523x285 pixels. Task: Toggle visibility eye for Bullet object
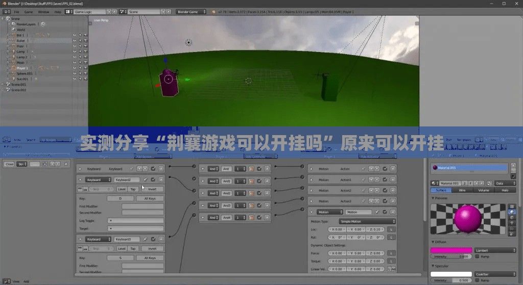(x=75, y=41)
